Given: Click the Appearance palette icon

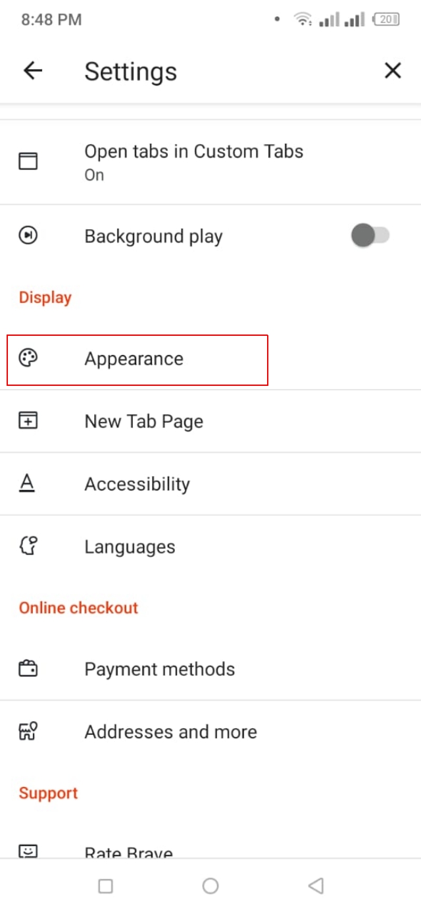Looking at the screenshot, I should pos(28,358).
